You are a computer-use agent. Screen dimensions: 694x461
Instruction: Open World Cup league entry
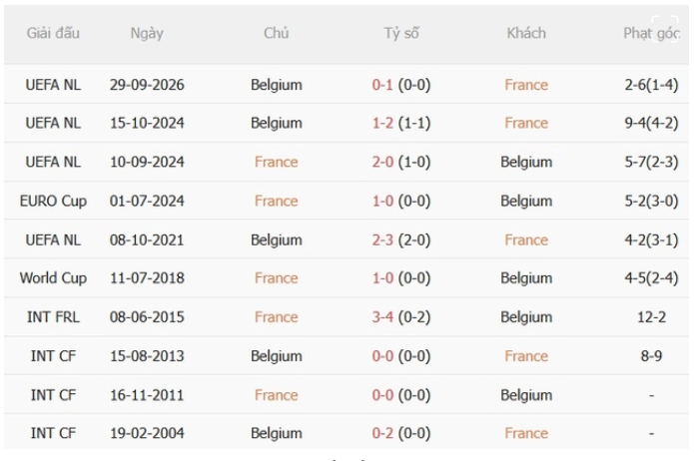tap(53, 277)
